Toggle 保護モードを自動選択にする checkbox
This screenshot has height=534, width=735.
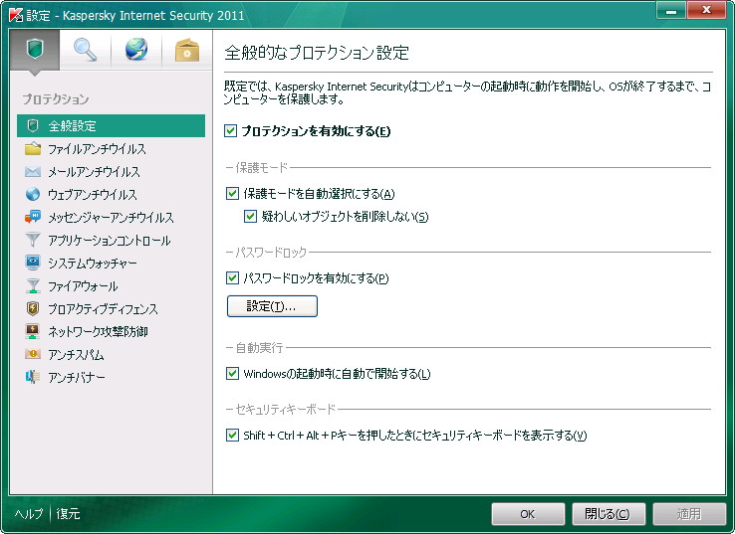coord(232,193)
